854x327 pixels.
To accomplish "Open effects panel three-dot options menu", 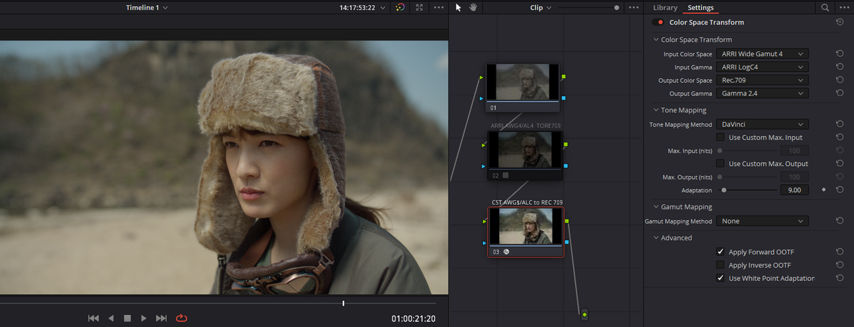I will pos(844,7).
